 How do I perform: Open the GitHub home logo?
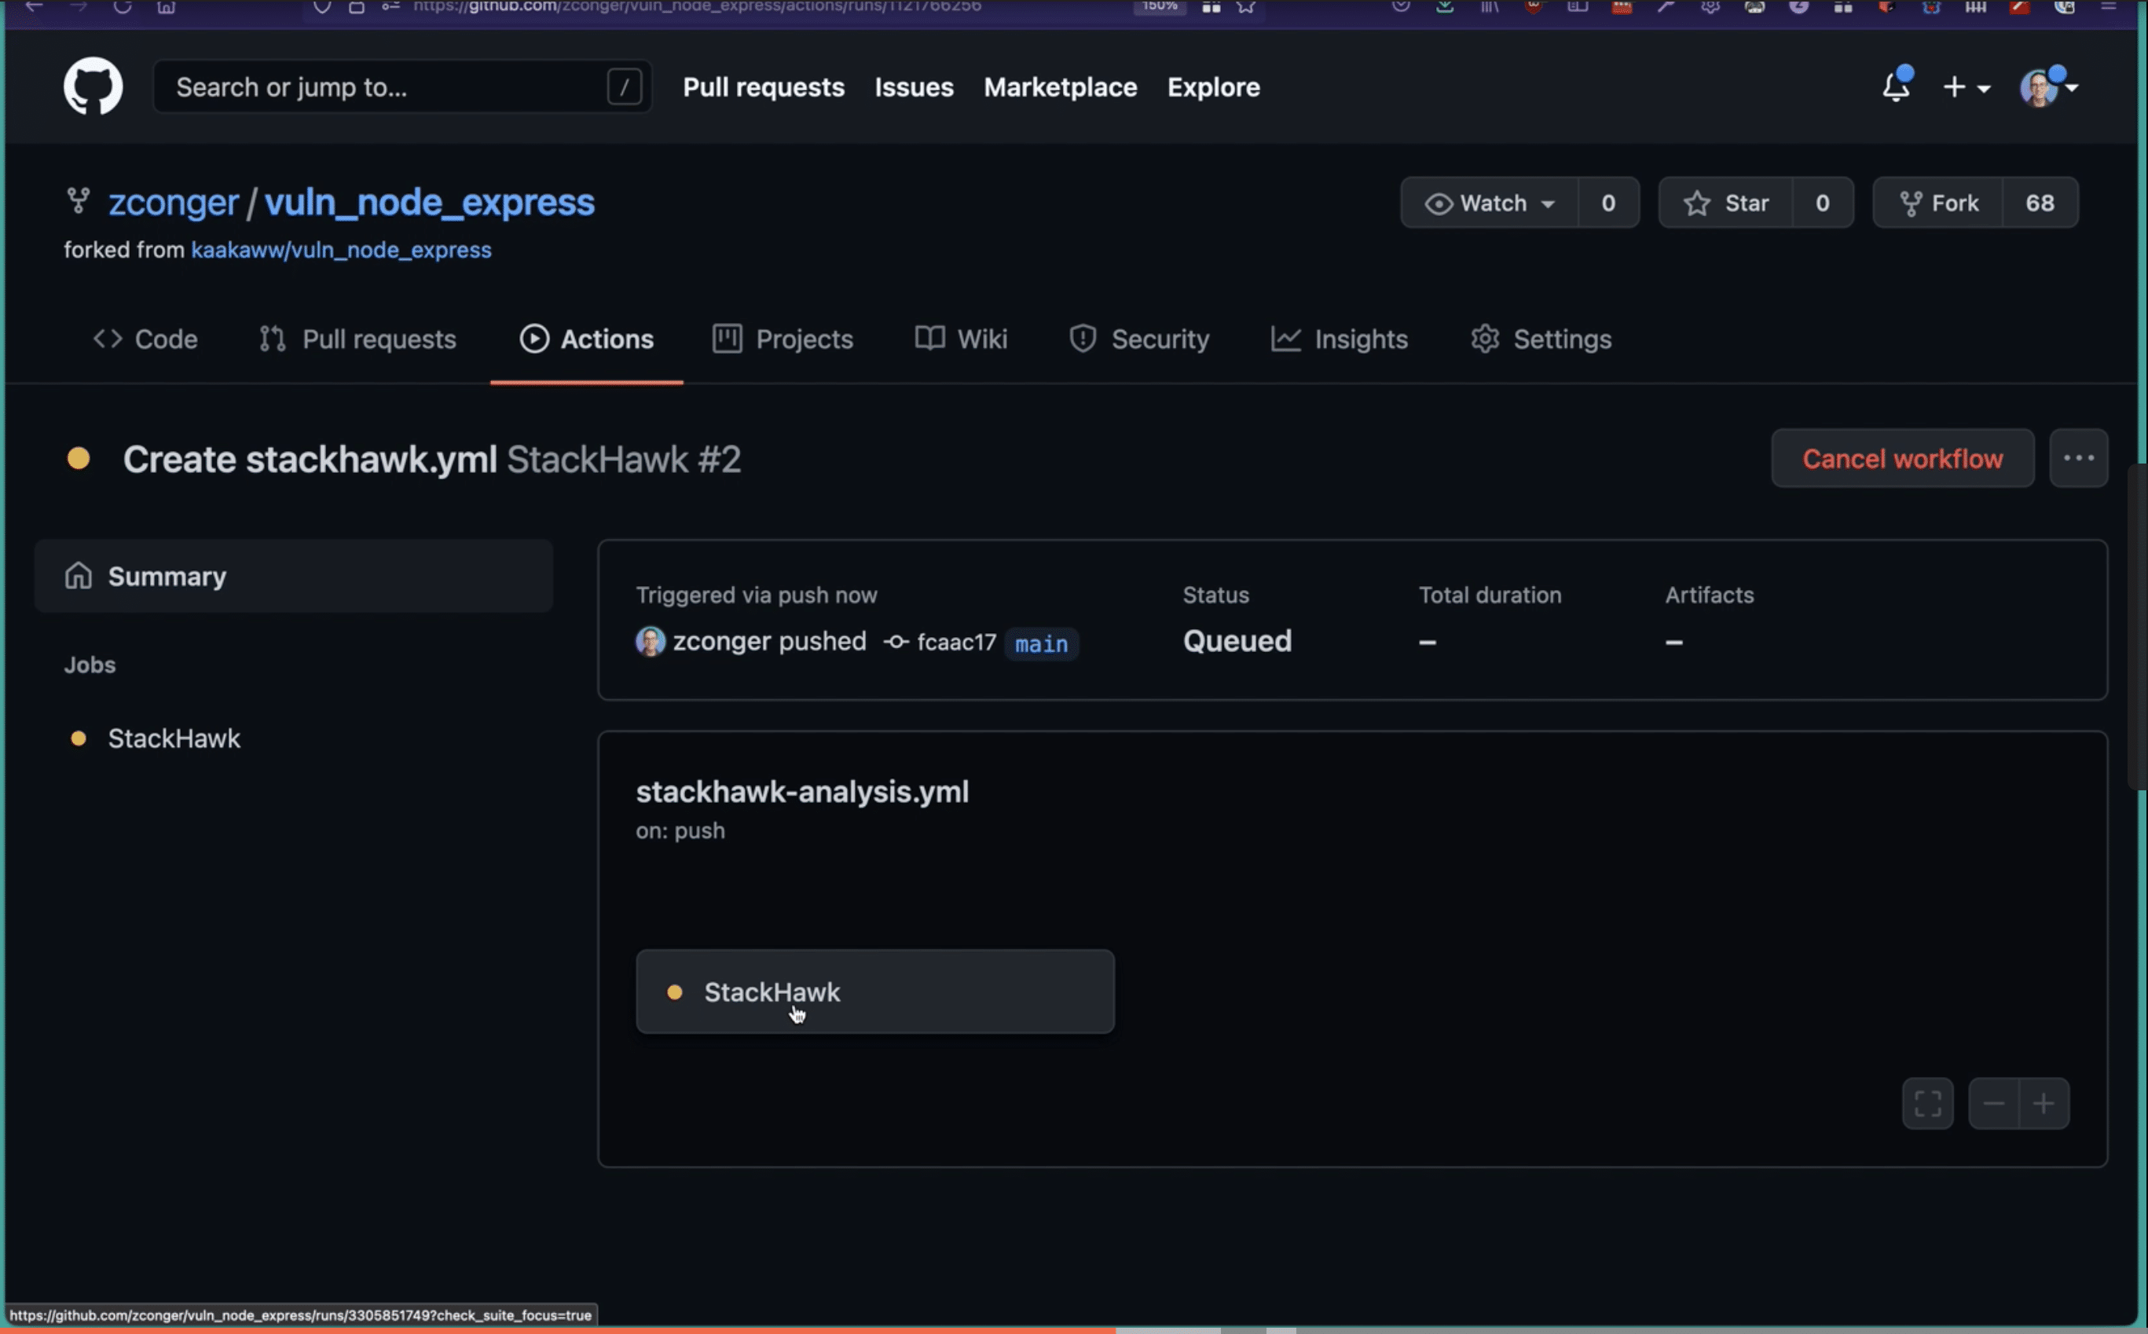pyautogui.click(x=93, y=86)
